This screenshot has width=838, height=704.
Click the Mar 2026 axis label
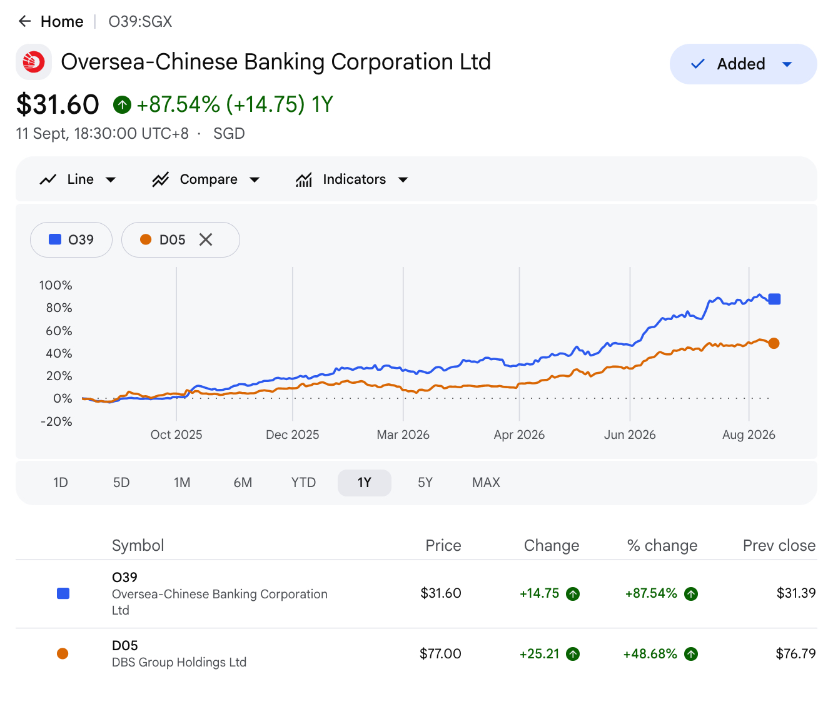[403, 435]
